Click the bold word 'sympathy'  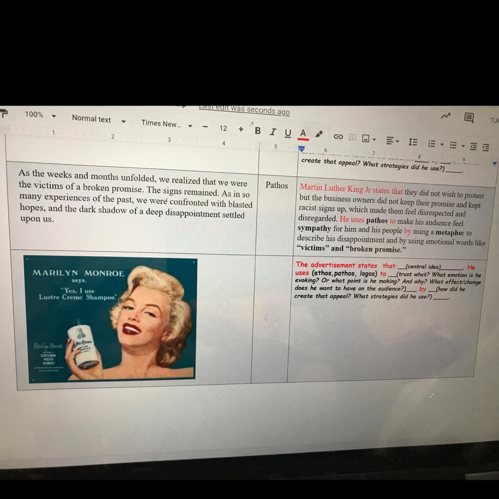click(314, 228)
